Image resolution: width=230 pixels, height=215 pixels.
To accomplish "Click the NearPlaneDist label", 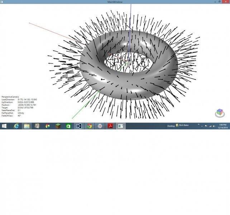I will [x=8, y=110].
